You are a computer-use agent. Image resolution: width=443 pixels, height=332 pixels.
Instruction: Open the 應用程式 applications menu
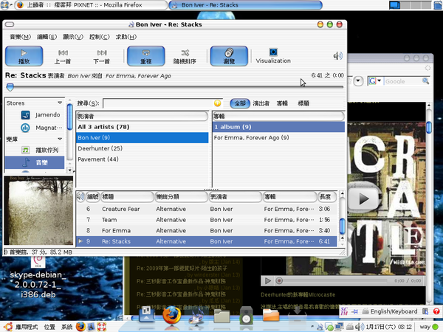point(27,327)
